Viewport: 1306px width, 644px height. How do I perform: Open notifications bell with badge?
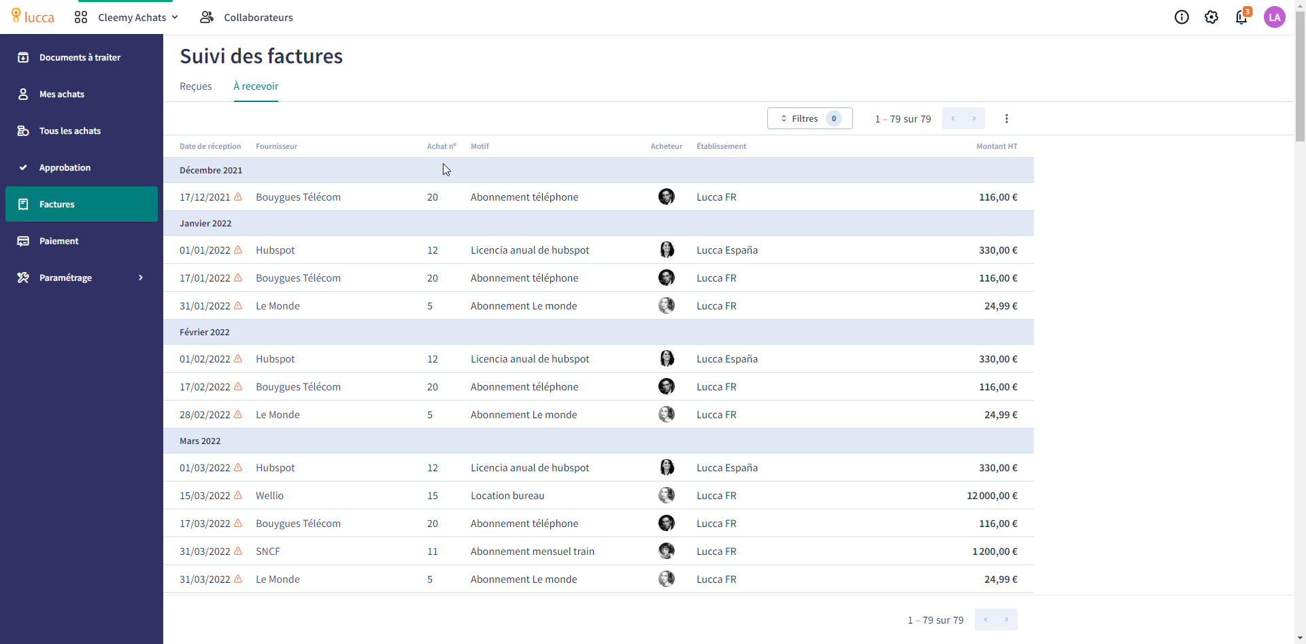click(x=1242, y=16)
